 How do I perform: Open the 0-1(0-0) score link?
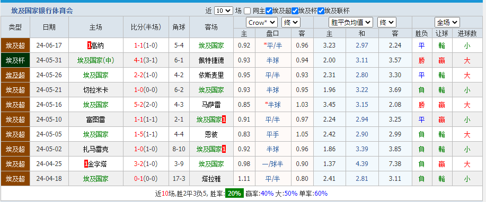pos(146,179)
